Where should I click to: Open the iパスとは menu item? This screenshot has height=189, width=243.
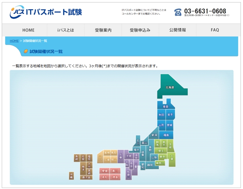tap(66, 30)
